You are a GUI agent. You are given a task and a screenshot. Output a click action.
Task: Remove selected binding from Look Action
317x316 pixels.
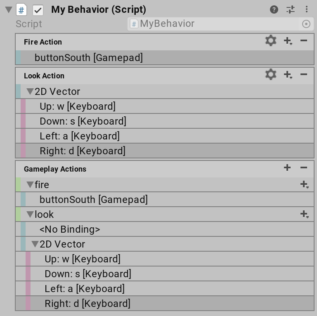(x=304, y=75)
